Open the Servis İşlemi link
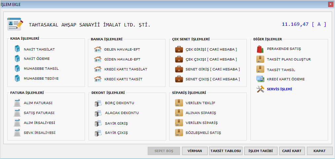The image size is (335, 159). tap(279, 89)
